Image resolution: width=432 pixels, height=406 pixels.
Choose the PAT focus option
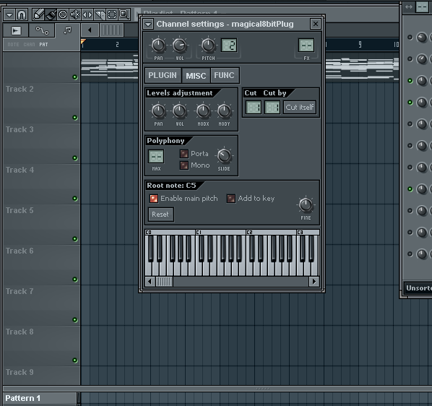43,45
